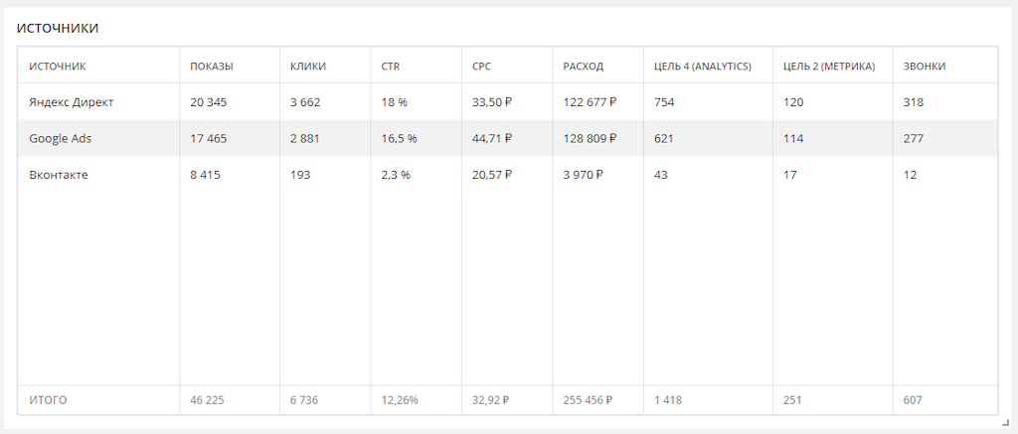Click the Цель 2 (Метрика) header

(x=829, y=67)
